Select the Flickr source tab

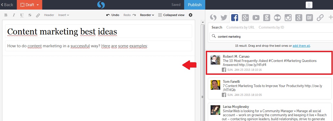(x=277, y=18)
